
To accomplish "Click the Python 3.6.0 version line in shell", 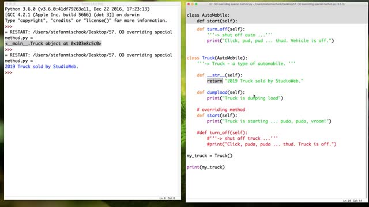I will point(77,9).
